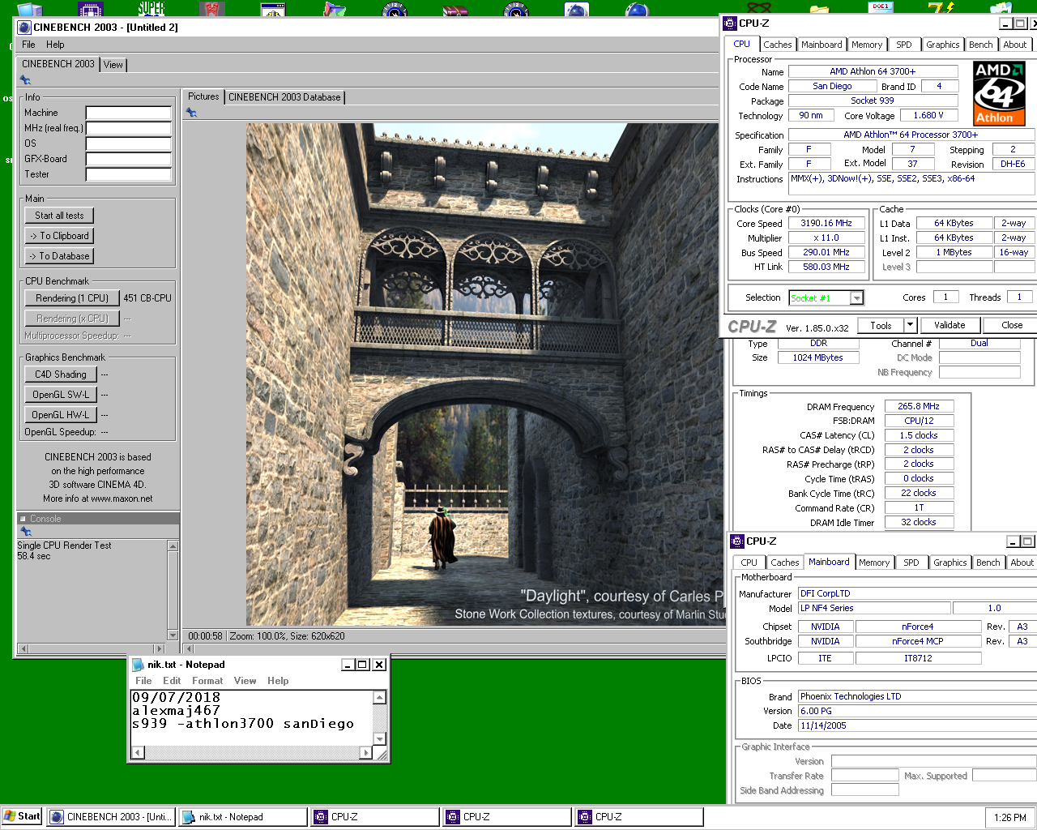This screenshot has height=830, width=1037.
Task: Open the Socket #1 selection dropdown
Action: click(856, 298)
